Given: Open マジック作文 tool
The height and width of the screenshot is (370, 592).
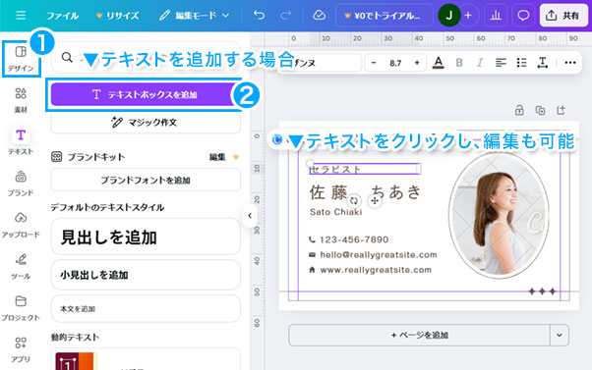Looking at the screenshot, I should tap(146, 123).
